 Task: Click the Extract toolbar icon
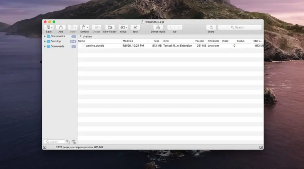pos(84,27)
